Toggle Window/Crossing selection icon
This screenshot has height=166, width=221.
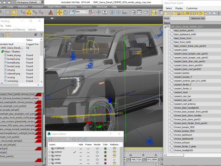14,12
